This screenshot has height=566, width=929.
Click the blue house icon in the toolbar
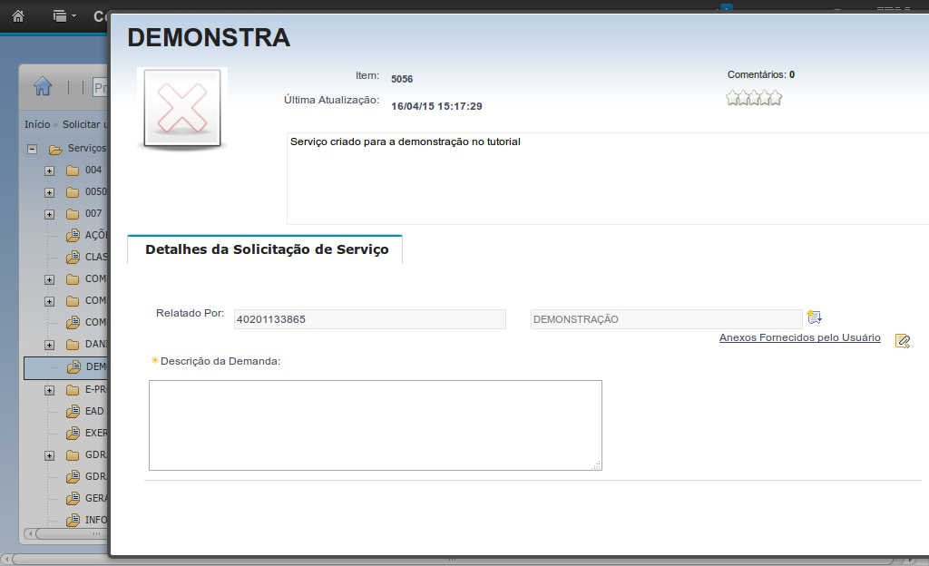coord(43,86)
